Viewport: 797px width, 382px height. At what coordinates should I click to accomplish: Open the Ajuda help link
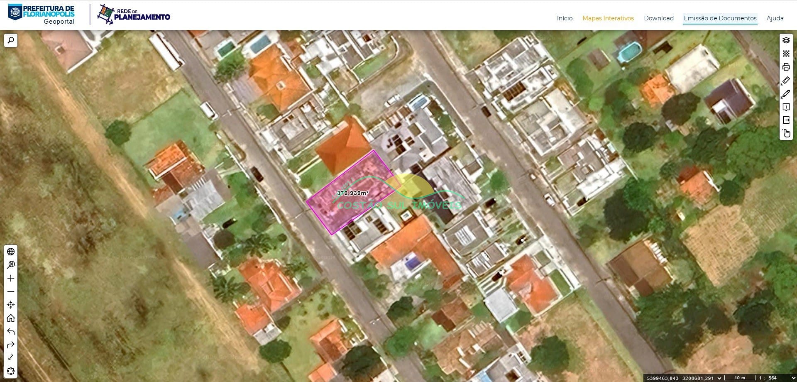(x=775, y=18)
